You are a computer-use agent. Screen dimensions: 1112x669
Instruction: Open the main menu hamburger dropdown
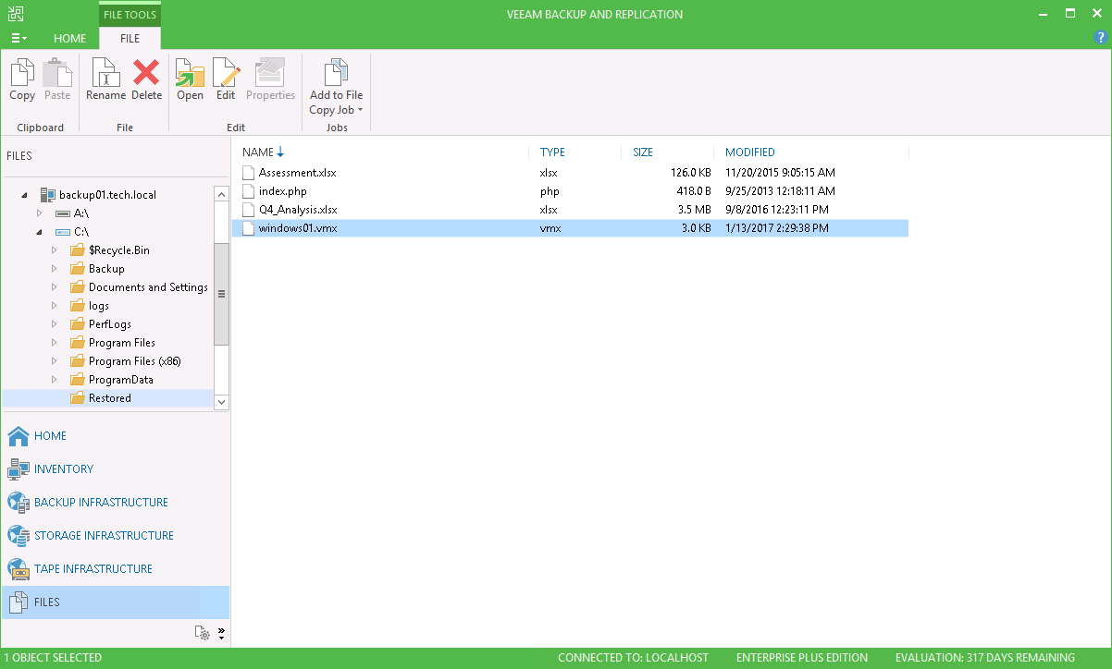pyautogui.click(x=19, y=39)
